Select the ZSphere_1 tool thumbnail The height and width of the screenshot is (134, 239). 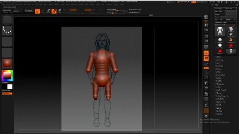tap(220, 51)
